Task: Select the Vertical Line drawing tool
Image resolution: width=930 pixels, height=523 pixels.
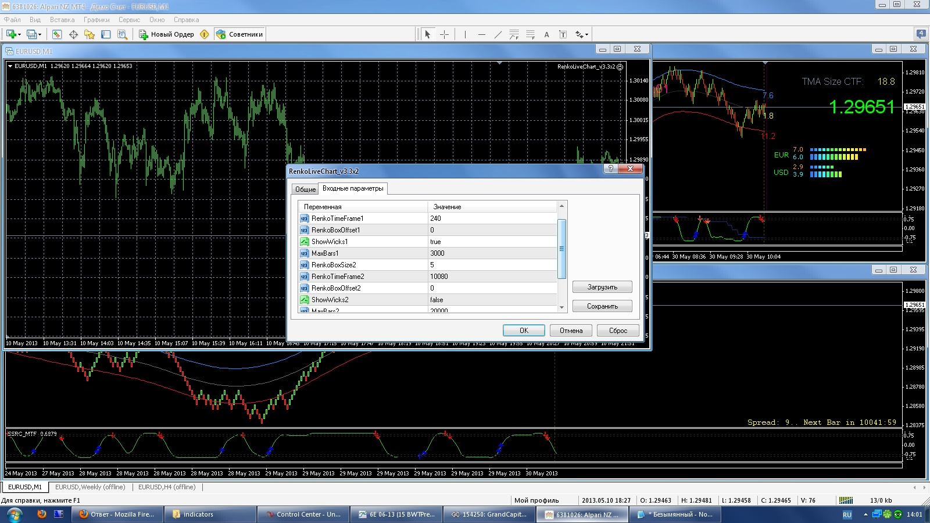Action: pos(465,34)
